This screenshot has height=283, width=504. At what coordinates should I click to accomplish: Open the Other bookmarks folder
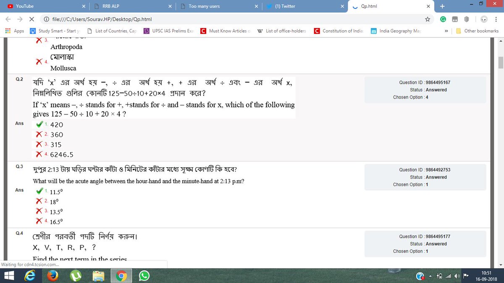[x=478, y=31]
